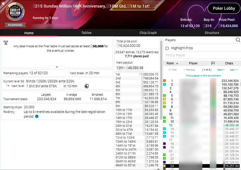Go to First players page
241x170 pixels.
172,70
